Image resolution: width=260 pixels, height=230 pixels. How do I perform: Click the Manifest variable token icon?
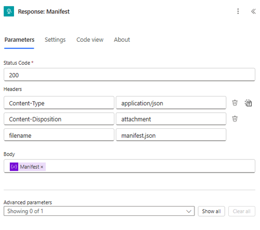[x=14, y=167]
